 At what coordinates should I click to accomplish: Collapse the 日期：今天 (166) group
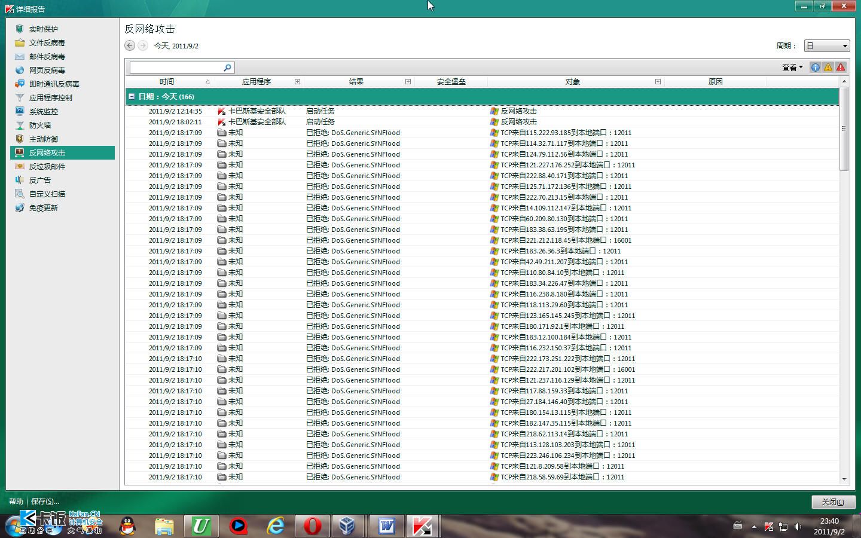[132, 96]
